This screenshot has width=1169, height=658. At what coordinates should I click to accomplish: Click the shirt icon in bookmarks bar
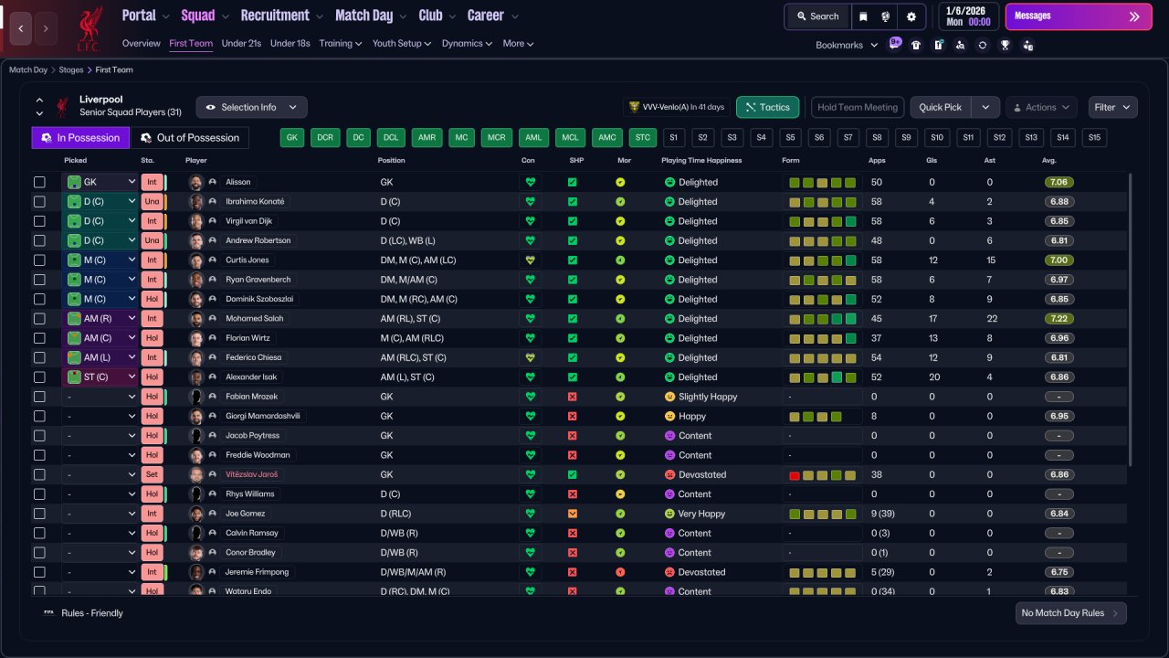(916, 45)
